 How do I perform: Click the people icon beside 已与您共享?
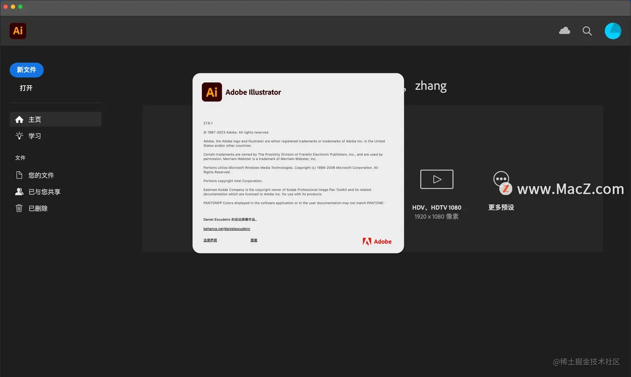pos(19,191)
